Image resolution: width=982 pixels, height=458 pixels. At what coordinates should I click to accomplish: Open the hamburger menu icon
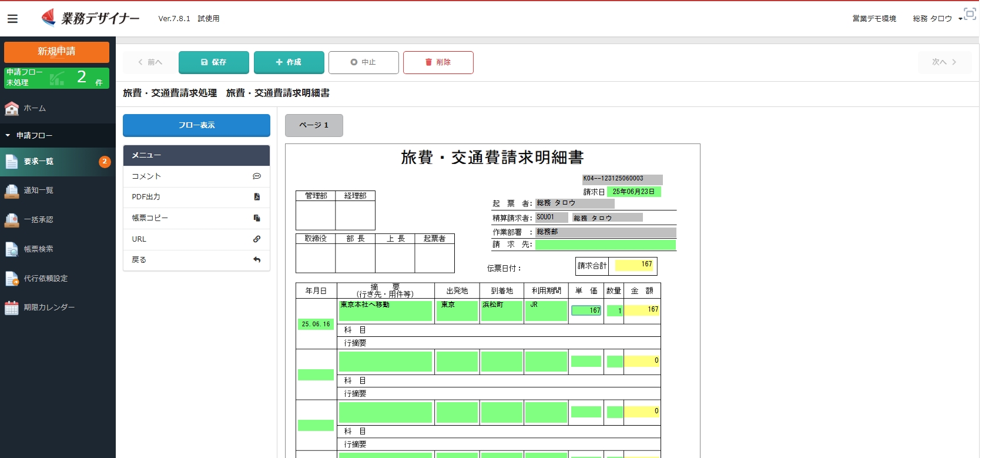click(12, 19)
